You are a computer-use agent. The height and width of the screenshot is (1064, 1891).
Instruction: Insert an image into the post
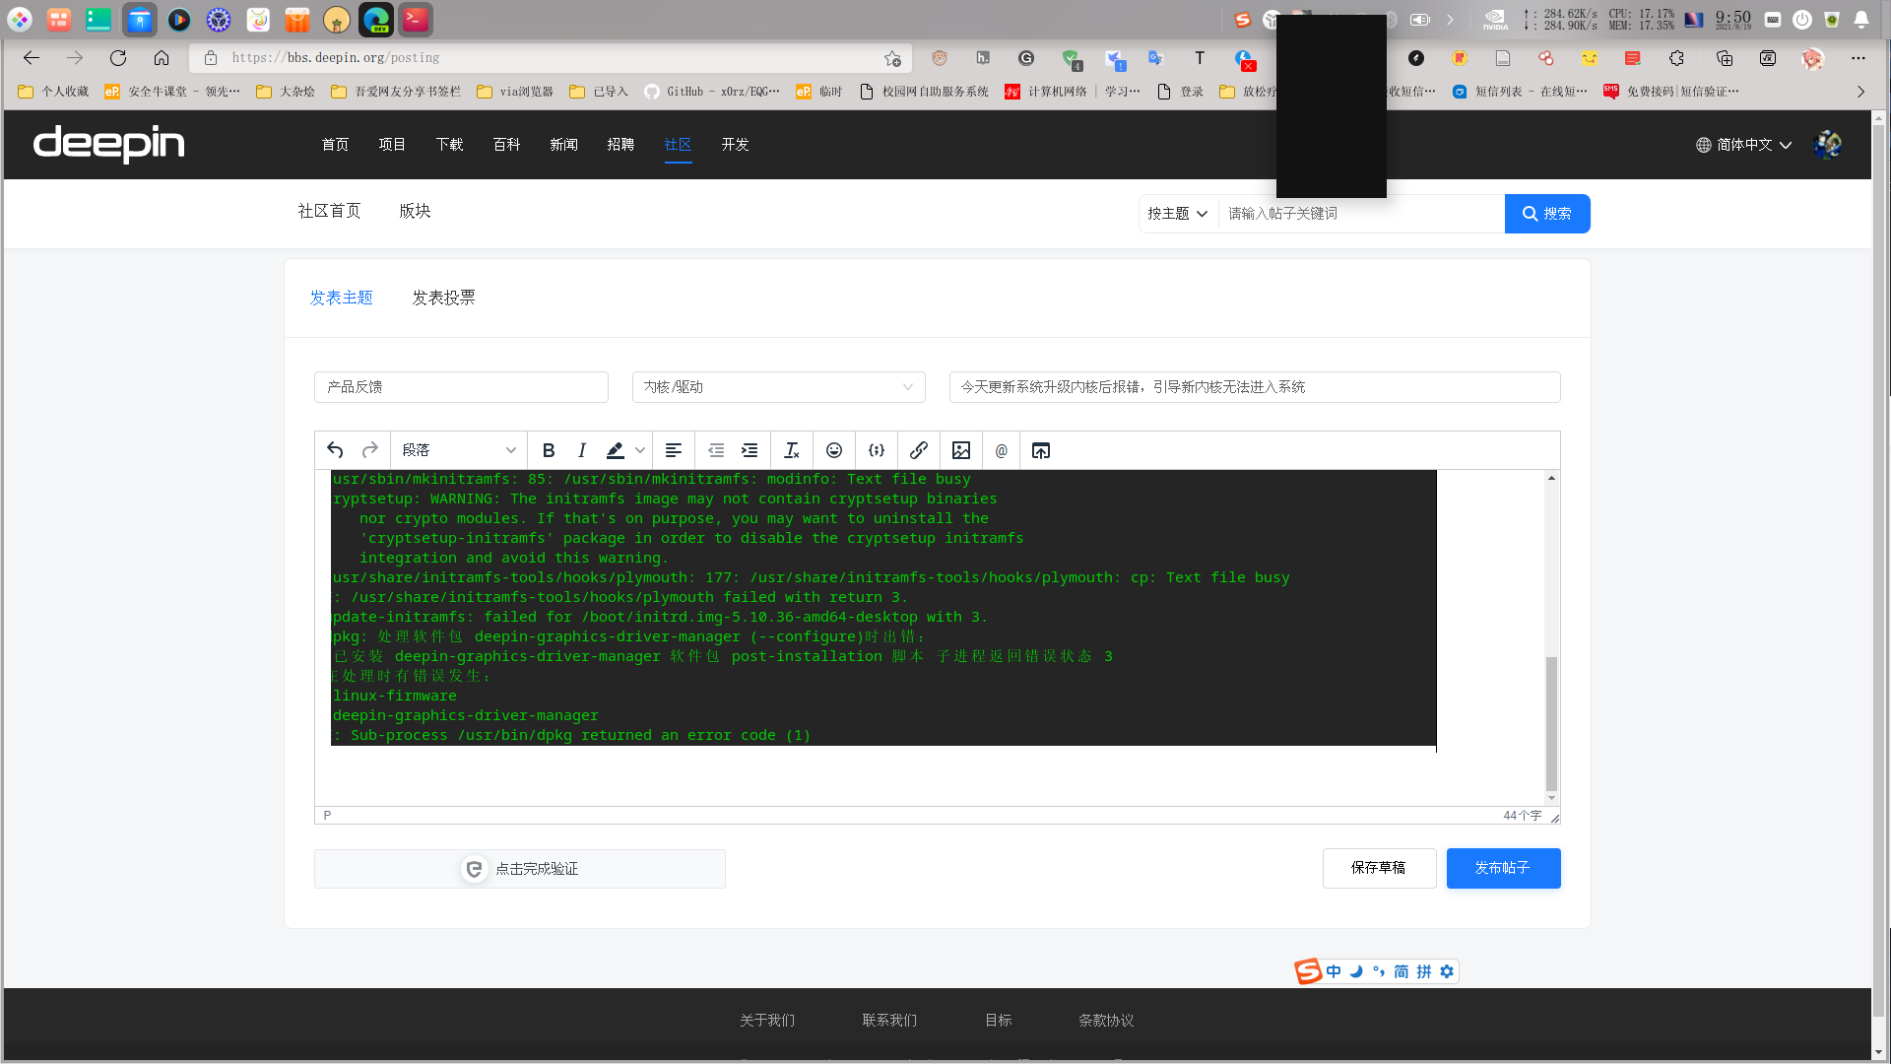click(961, 450)
